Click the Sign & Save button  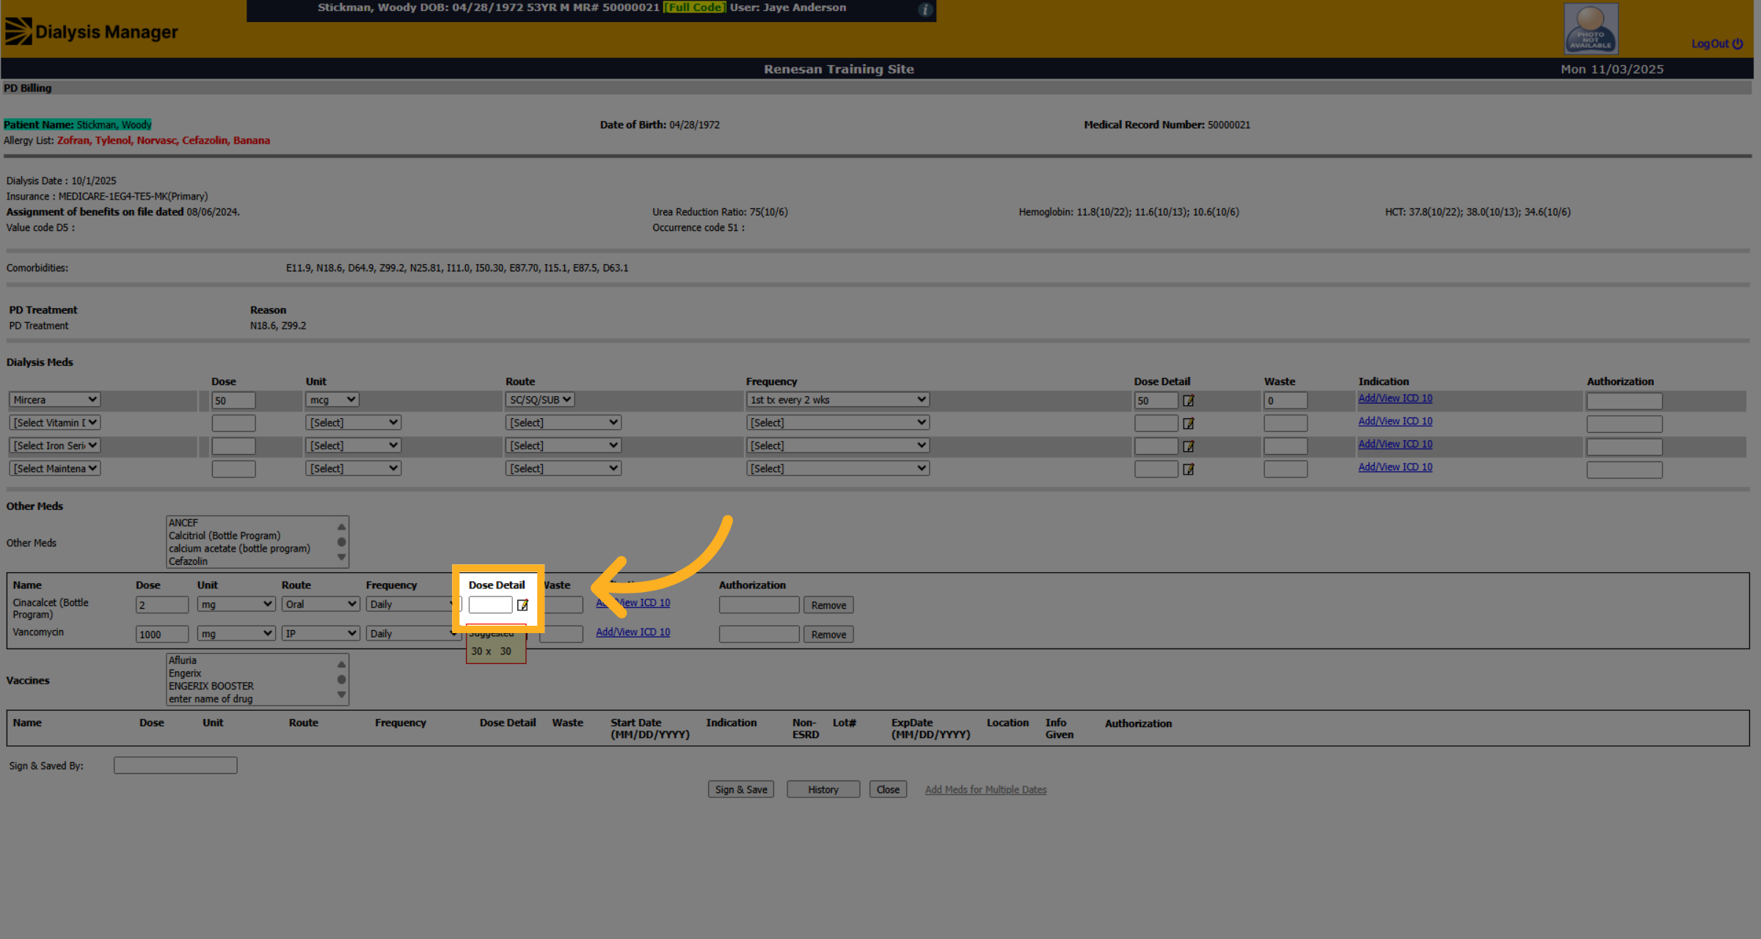[x=741, y=789]
